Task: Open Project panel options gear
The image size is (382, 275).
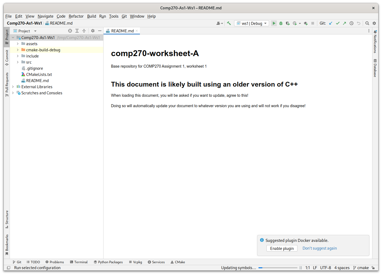Action: pyautogui.click(x=93, y=31)
